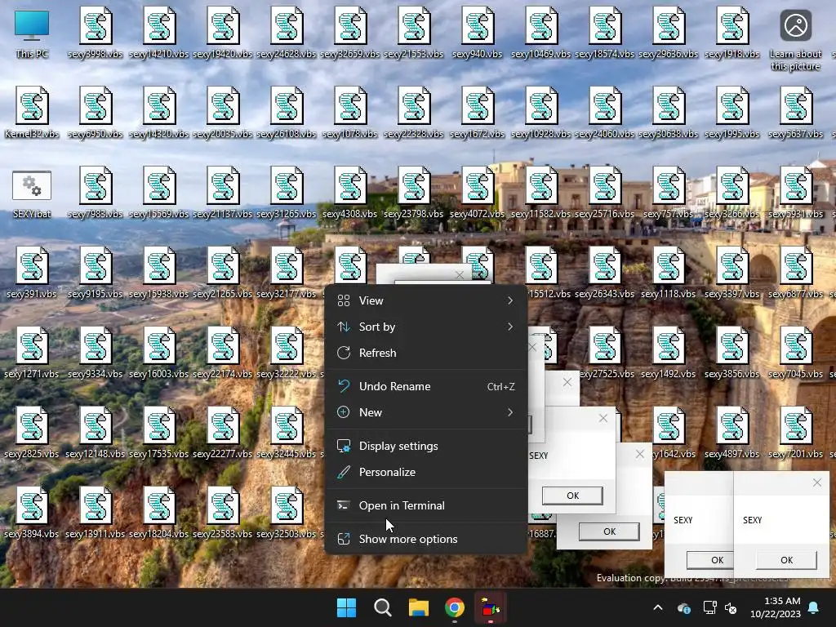
Task: Open Google Chrome from the taskbar
Action: (x=455, y=607)
